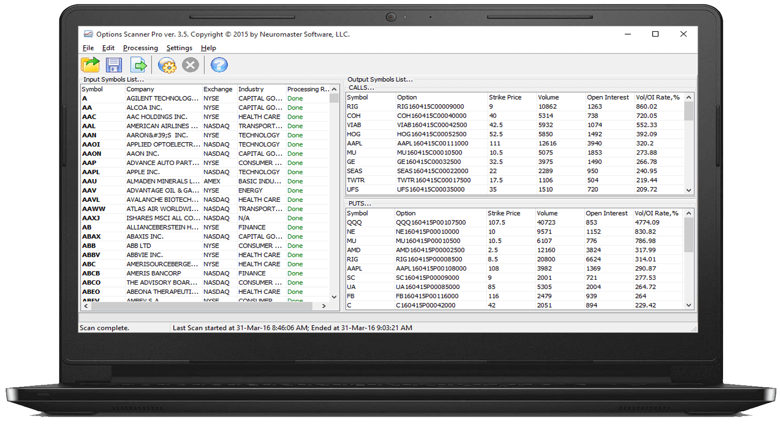The width and height of the screenshot is (780, 436).
Task: Click the HOG symbol in CALLS
Action: click(353, 134)
